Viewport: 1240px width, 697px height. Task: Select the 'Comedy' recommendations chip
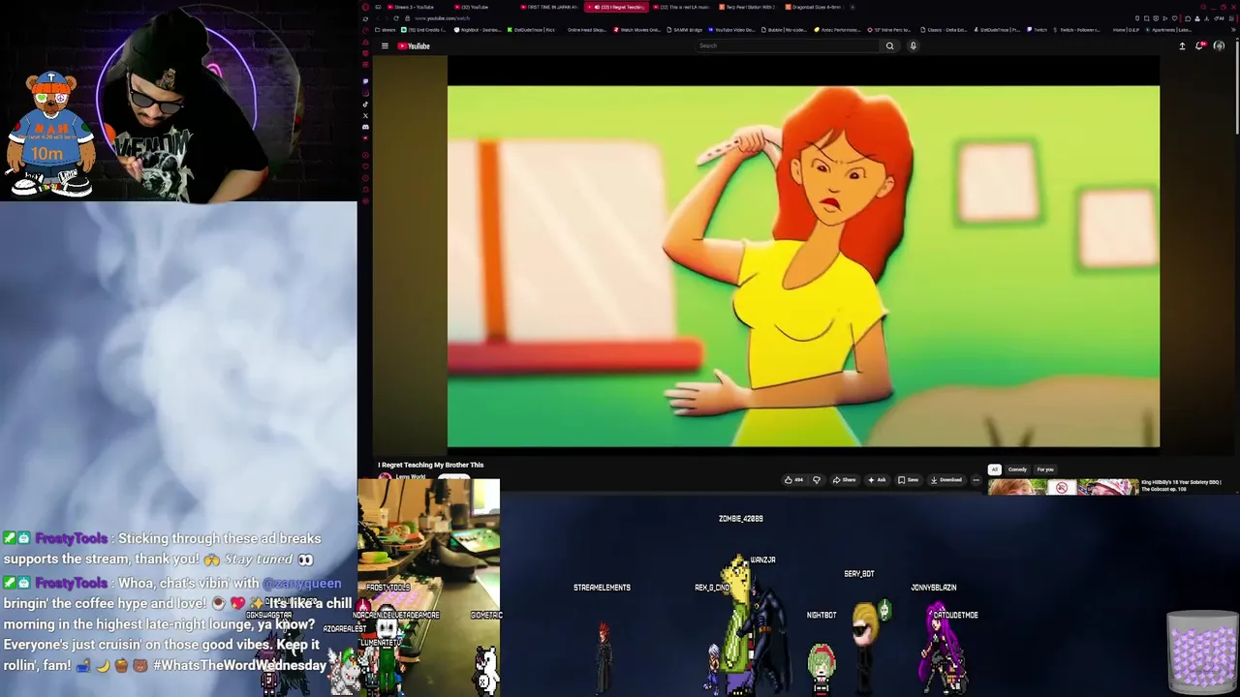tap(1017, 470)
